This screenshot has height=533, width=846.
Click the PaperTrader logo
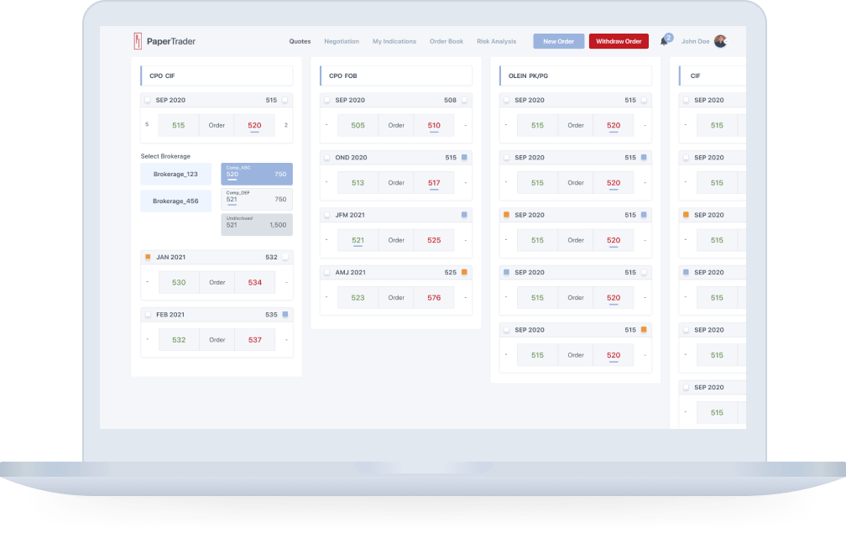tap(164, 41)
